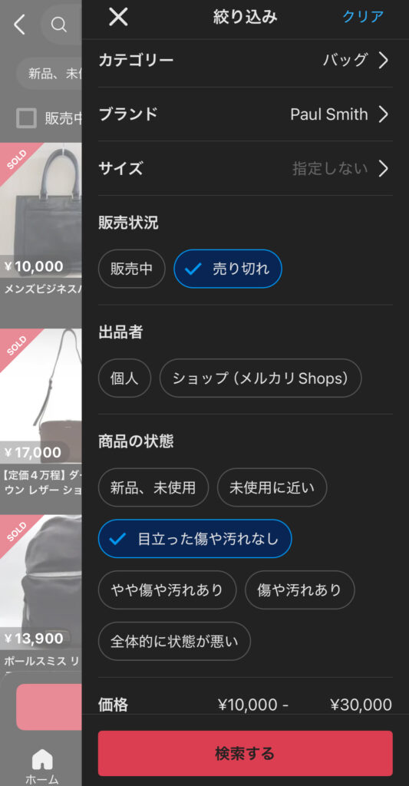Open the ホーム home tab icon
Image resolution: width=409 pixels, height=786 pixels.
[42, 759]
